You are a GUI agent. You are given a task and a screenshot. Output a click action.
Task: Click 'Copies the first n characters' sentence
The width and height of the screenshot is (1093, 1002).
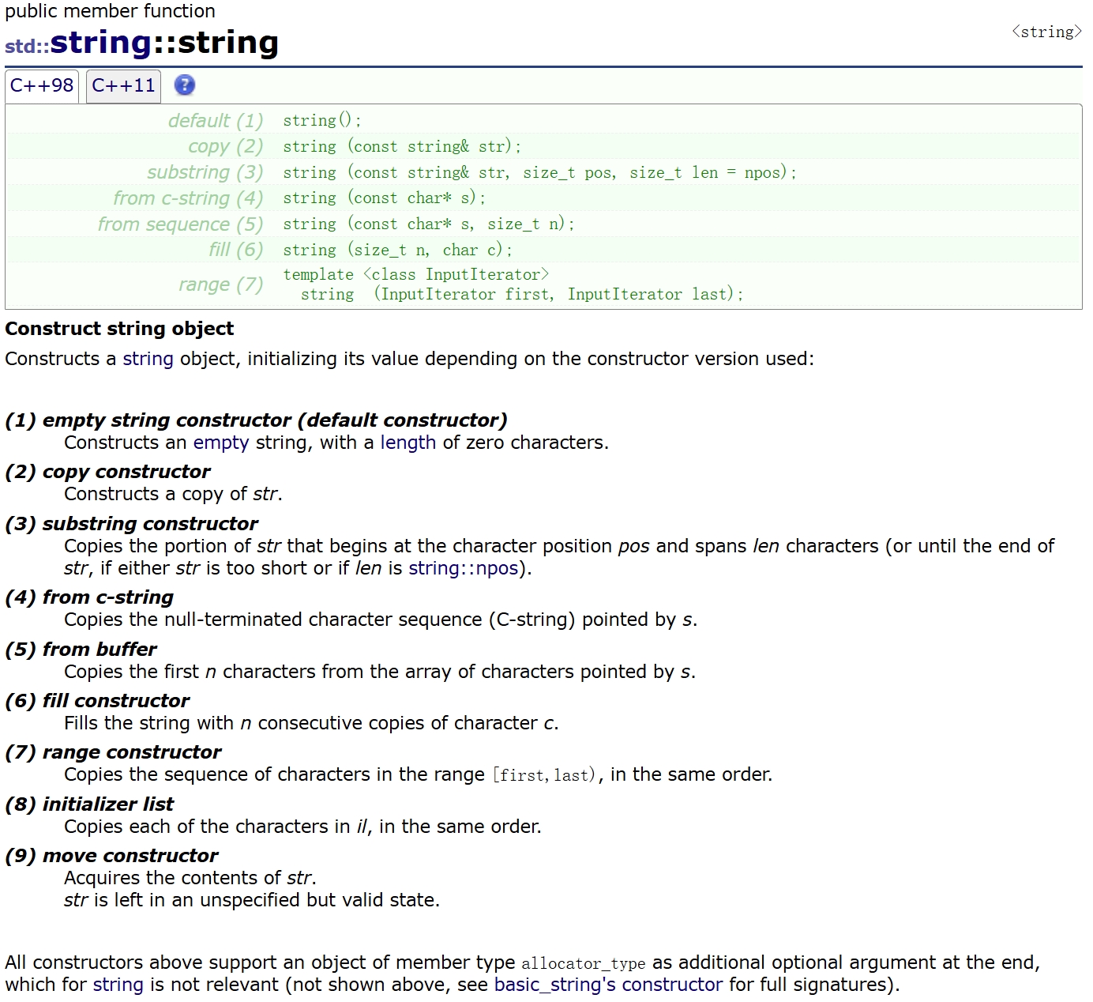coord(380,672)
